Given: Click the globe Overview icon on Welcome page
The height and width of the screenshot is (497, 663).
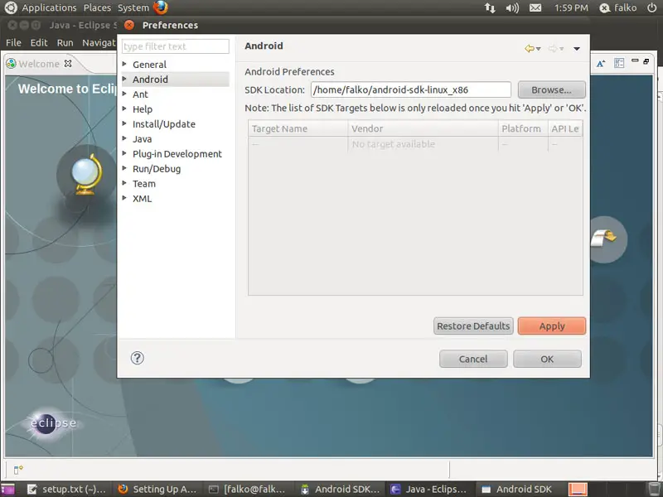Looking at the screenshot, I should [86, 175].
